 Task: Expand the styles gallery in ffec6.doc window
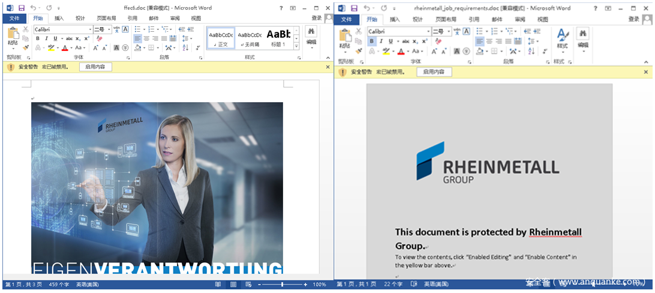point(296,46)
